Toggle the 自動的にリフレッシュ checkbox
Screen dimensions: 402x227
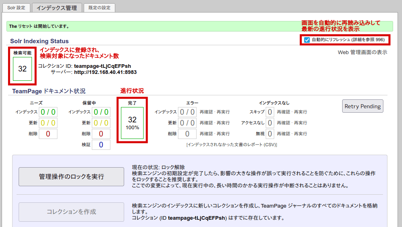307,40
